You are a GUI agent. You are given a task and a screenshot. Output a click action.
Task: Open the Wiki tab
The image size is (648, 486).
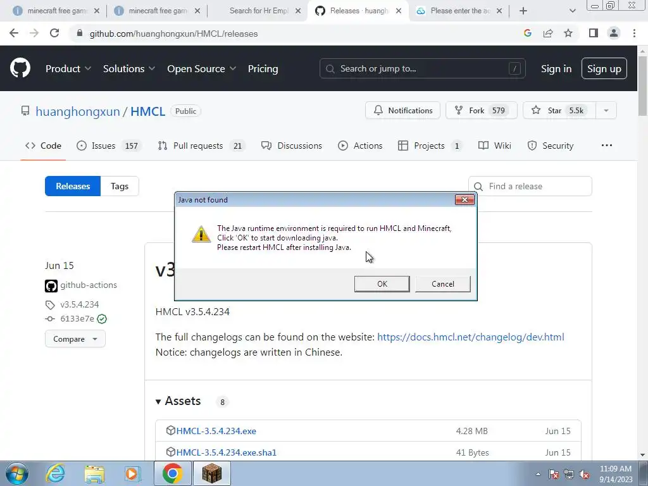click(x=495, y=146)
